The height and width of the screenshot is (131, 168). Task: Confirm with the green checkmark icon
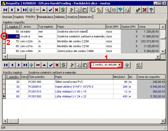138,10
